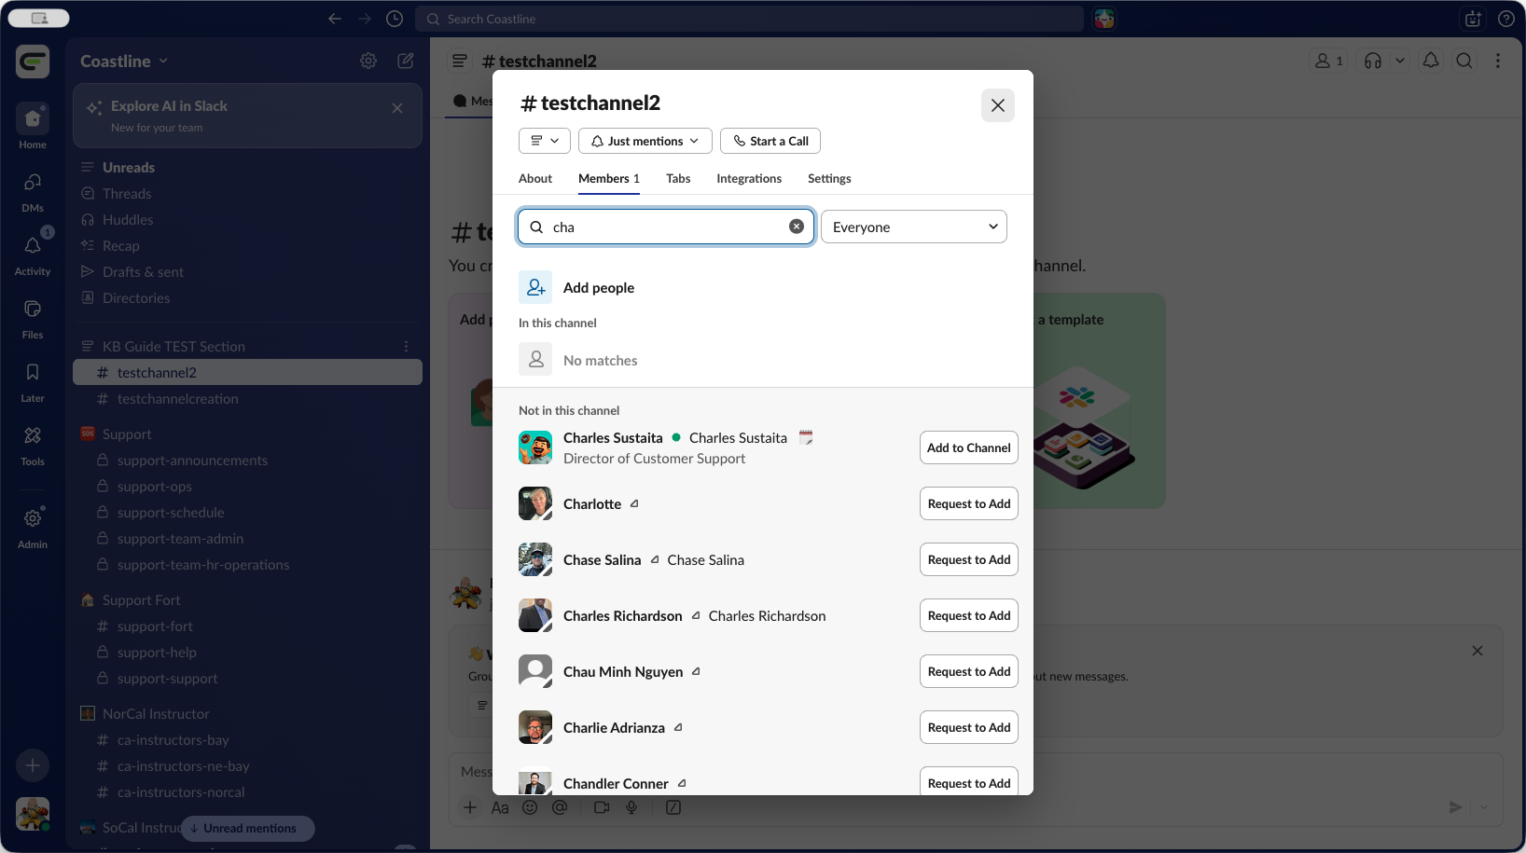Start a huddle with headphones icon

[1373, 61]
